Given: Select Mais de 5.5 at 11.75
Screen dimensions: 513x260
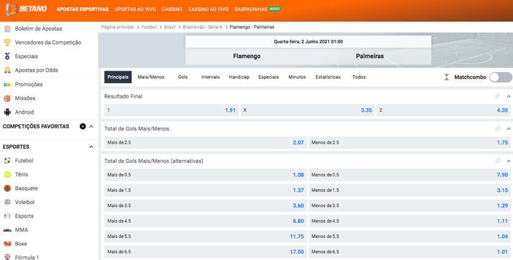Looking at the screenshot, I should [x=205, y=237].
